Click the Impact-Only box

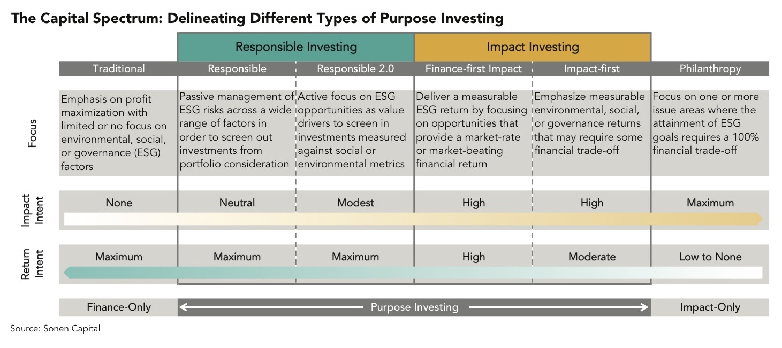[710, 307]
